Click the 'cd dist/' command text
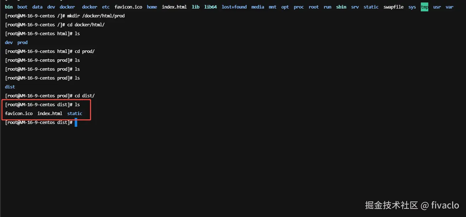This screenshot has height=217, width=466. pyautogui.click(x=85, y=96)
